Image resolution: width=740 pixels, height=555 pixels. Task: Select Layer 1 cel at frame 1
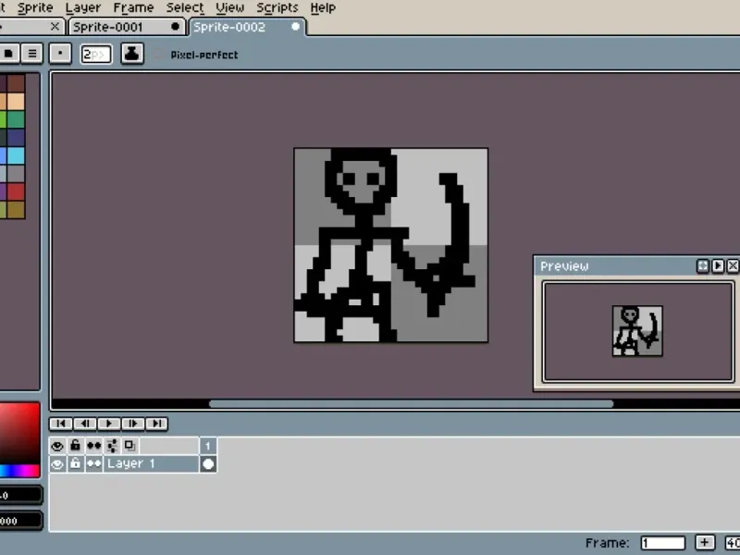[x=208, y=464]
